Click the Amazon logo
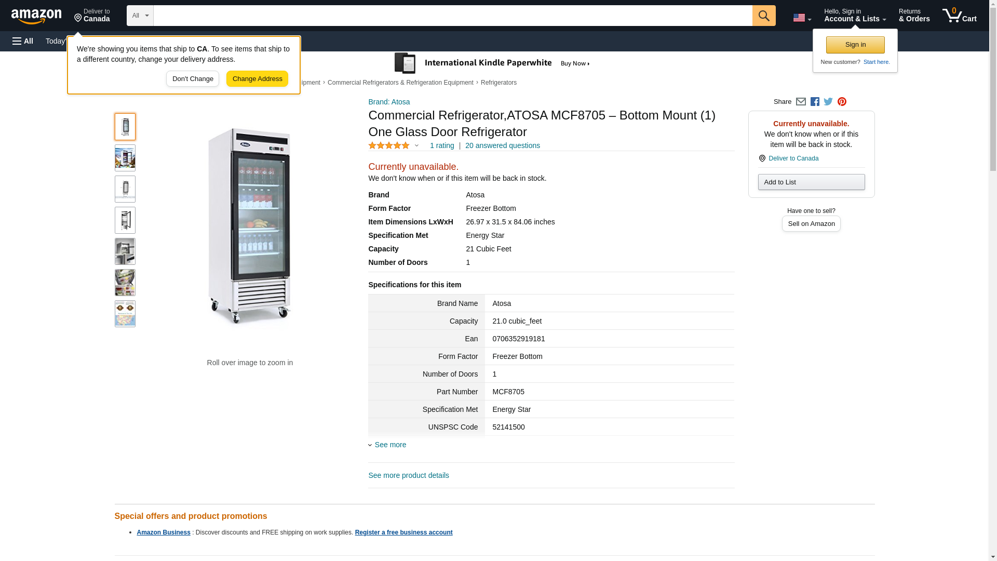Screen dimensions: 997x561 (x=36, y=16)
